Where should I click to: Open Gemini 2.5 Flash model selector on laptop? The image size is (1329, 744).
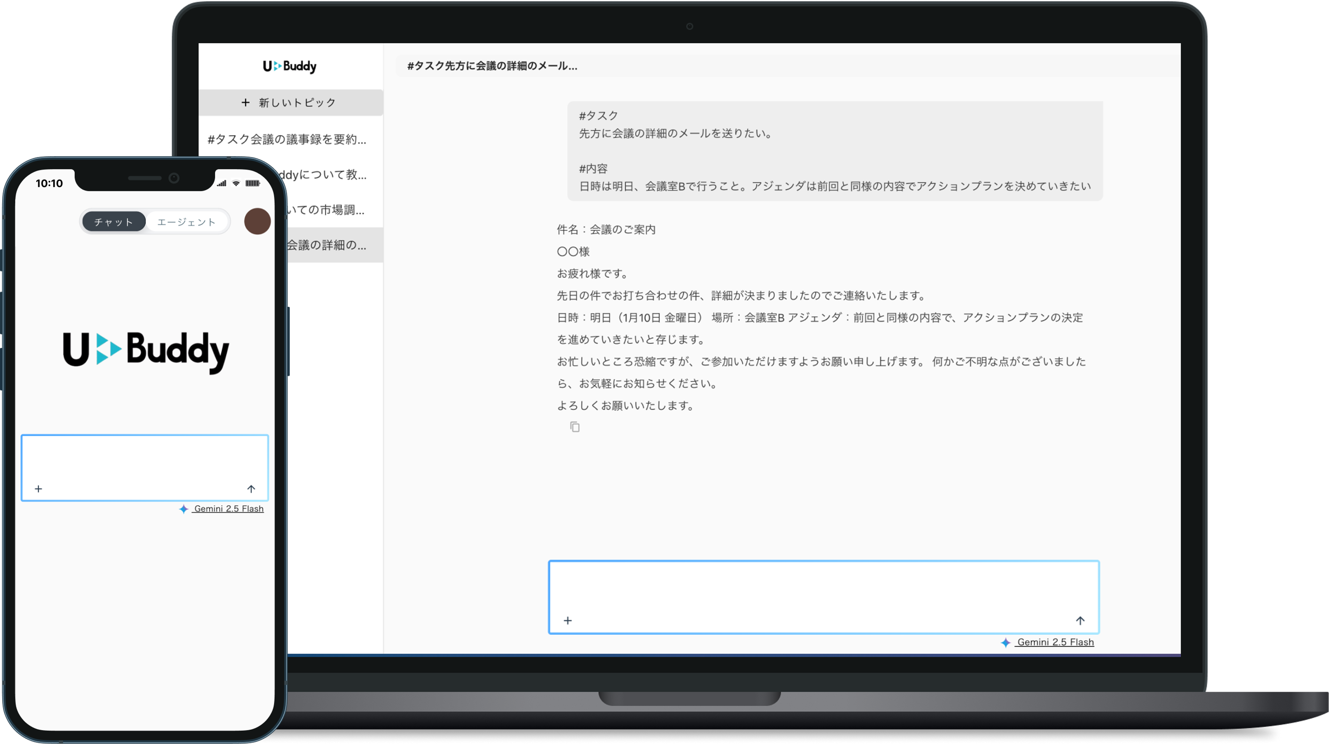click(1055, 642)
